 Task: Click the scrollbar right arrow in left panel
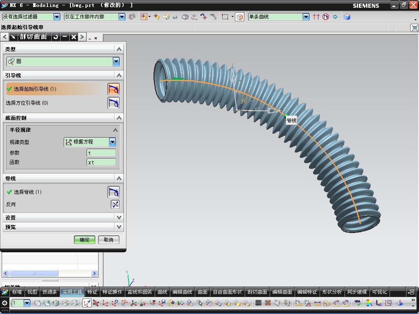94,274
